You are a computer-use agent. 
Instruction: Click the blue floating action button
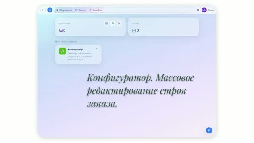209,130
